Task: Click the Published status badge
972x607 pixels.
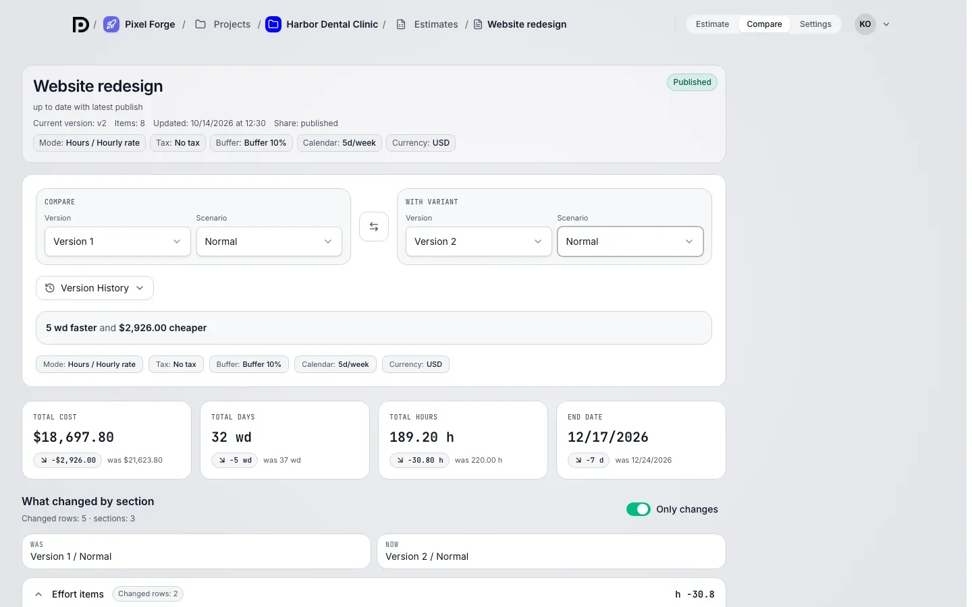Action: [692, 82]
